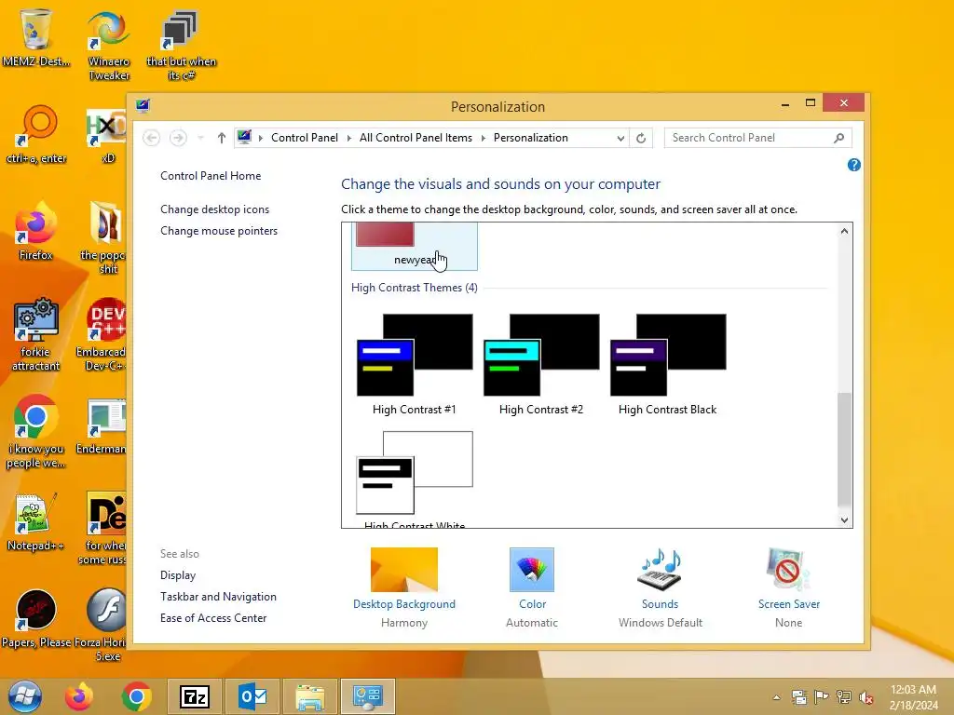Open Winaero Tweaker desktop shortcut
The image size is (954, 715).
click(x=109, y=45)
